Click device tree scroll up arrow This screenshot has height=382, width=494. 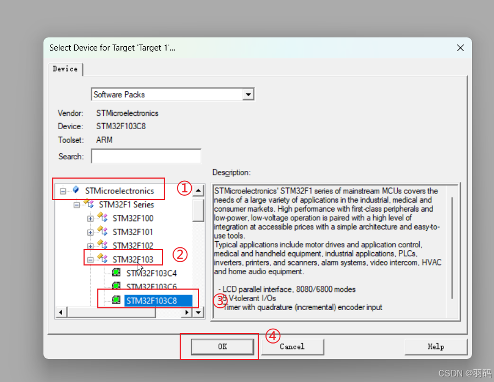click(x=198, y=190)
